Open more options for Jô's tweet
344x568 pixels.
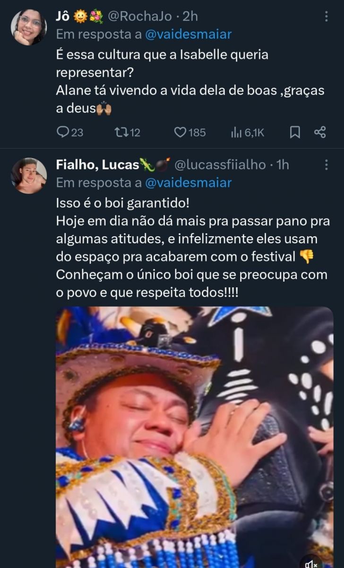[326, 17]
